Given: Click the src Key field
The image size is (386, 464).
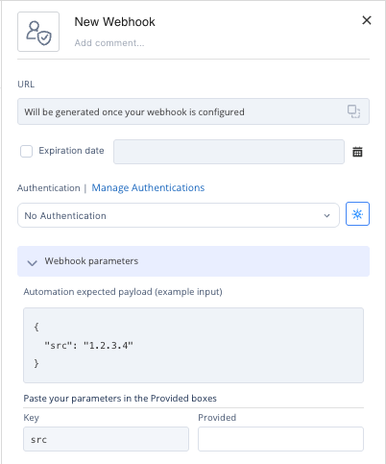Looking at the screenshot, I should (106, 439).
